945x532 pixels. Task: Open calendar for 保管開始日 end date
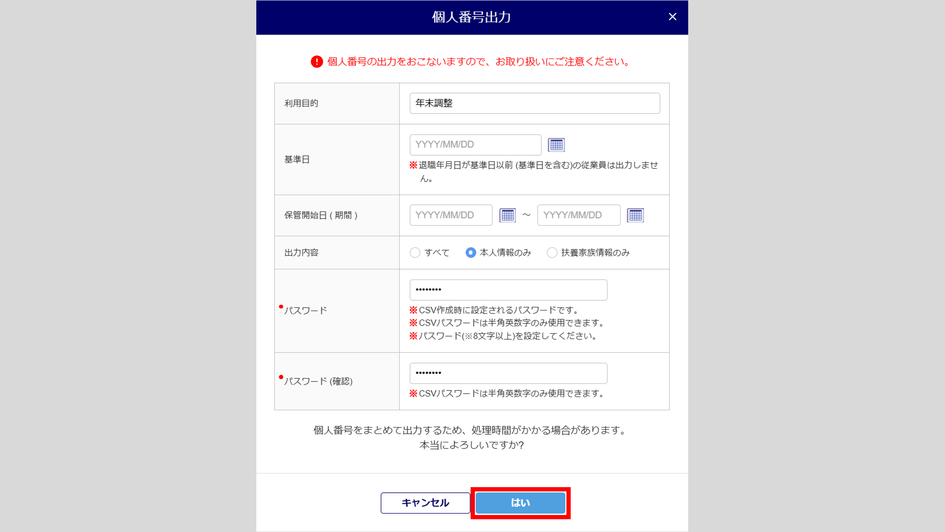pyautogui.click(x=635, y=215)
